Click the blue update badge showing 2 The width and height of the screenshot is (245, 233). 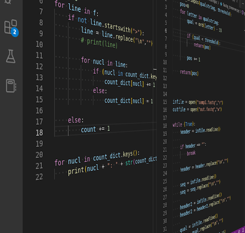[15, 32]
